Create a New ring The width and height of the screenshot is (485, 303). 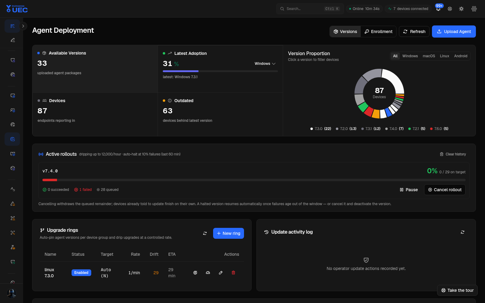229,233
